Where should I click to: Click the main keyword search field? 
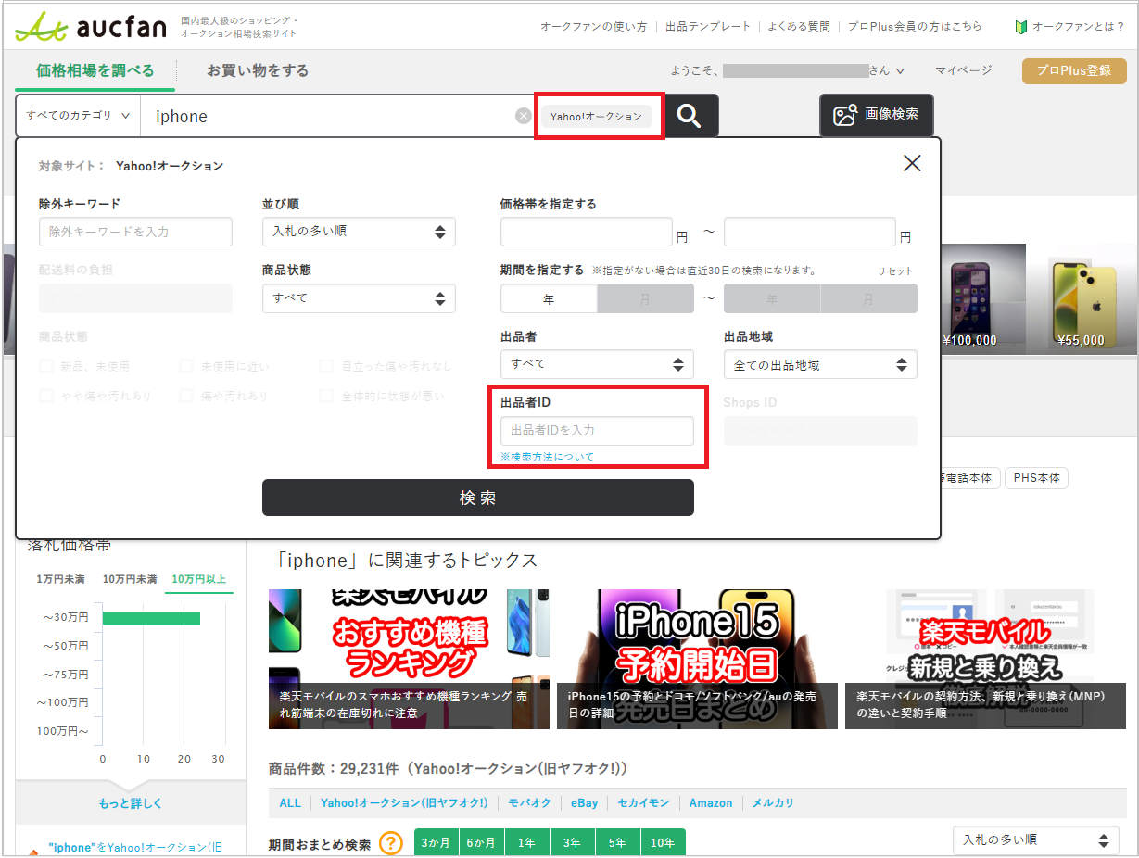pyautogui.click(x=328, y=116)
